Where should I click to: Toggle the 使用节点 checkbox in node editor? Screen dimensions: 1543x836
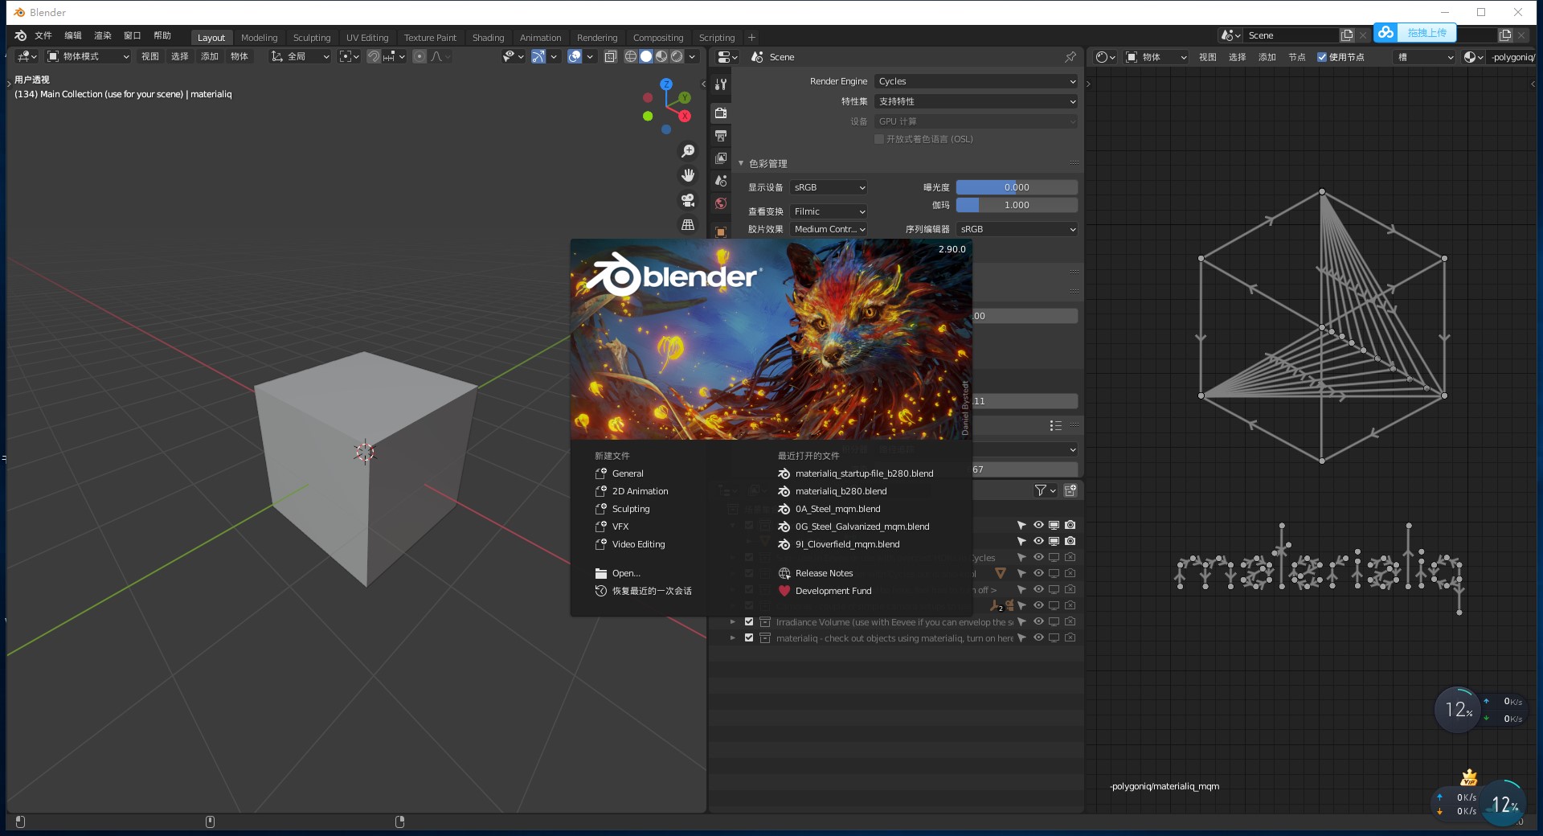1322,57
